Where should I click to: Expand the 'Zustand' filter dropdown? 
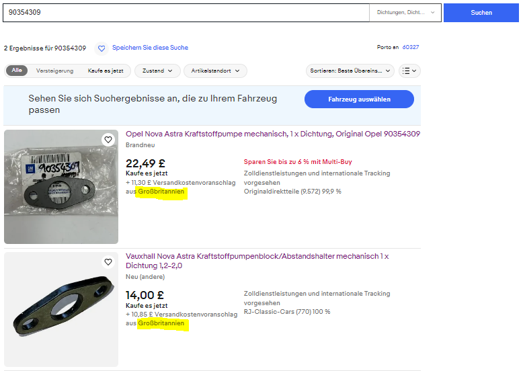(x=157, y=71)
